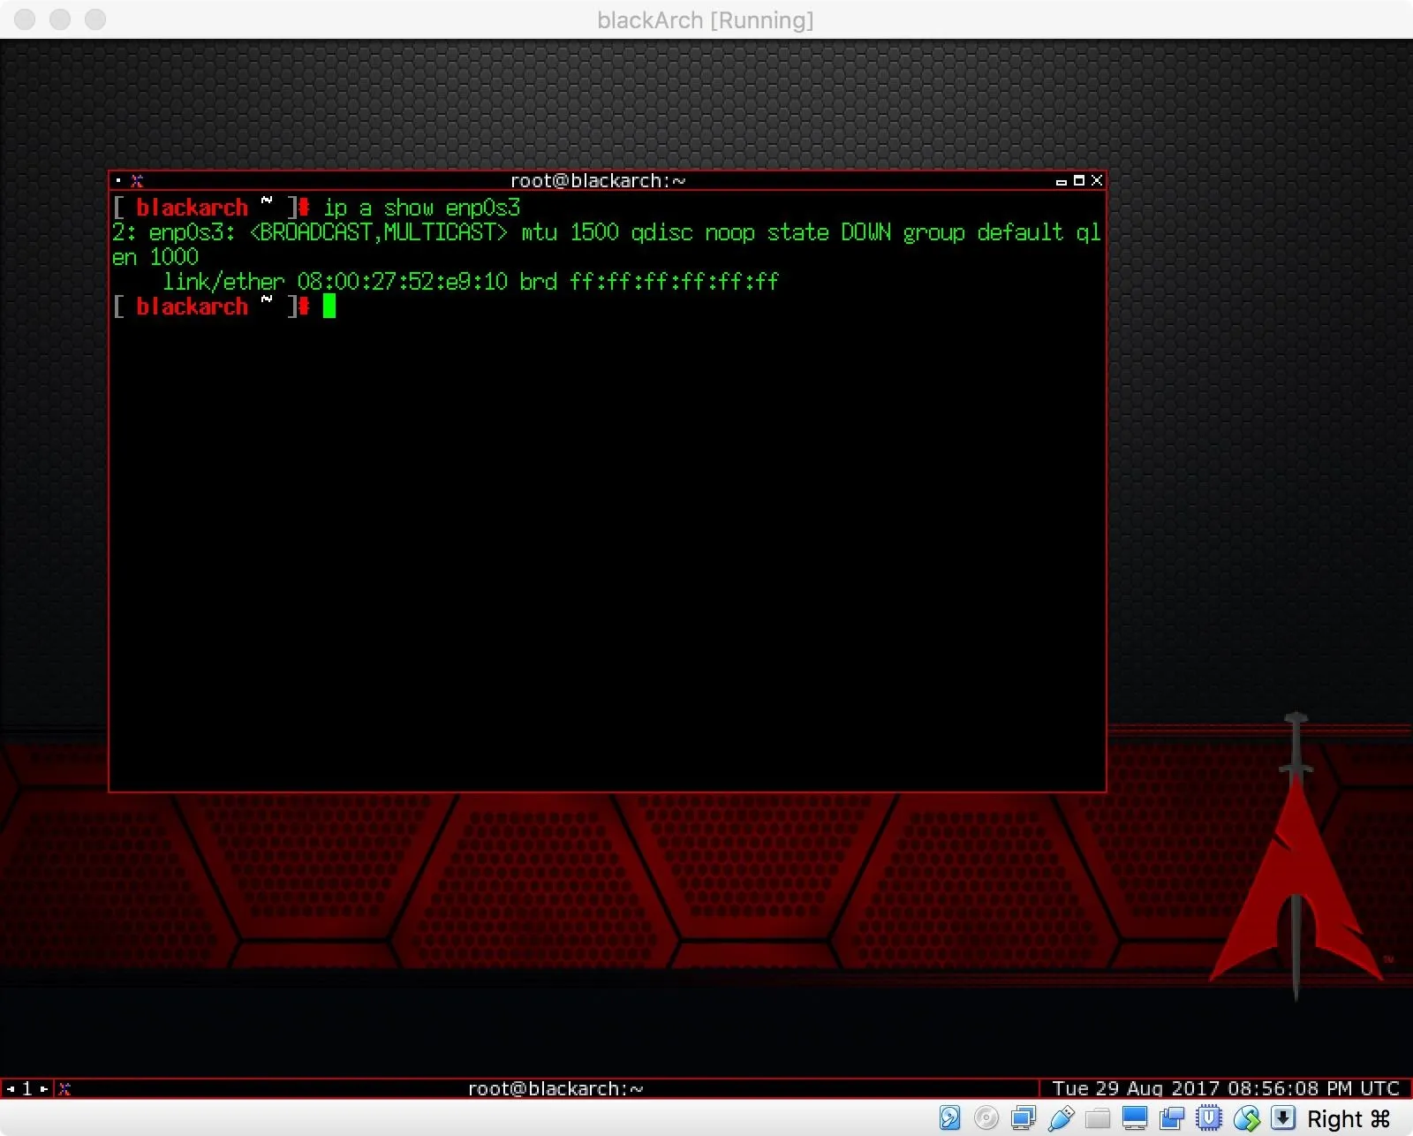
Task: Click the MAC address 08:00:27:52:e9:10
Action: click(403, 282)
